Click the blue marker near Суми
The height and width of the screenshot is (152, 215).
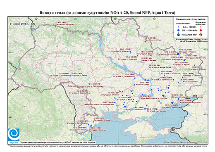coord(145,42)
